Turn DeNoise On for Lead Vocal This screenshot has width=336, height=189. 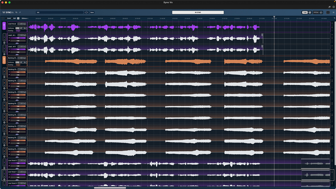[x=25, y=28]
